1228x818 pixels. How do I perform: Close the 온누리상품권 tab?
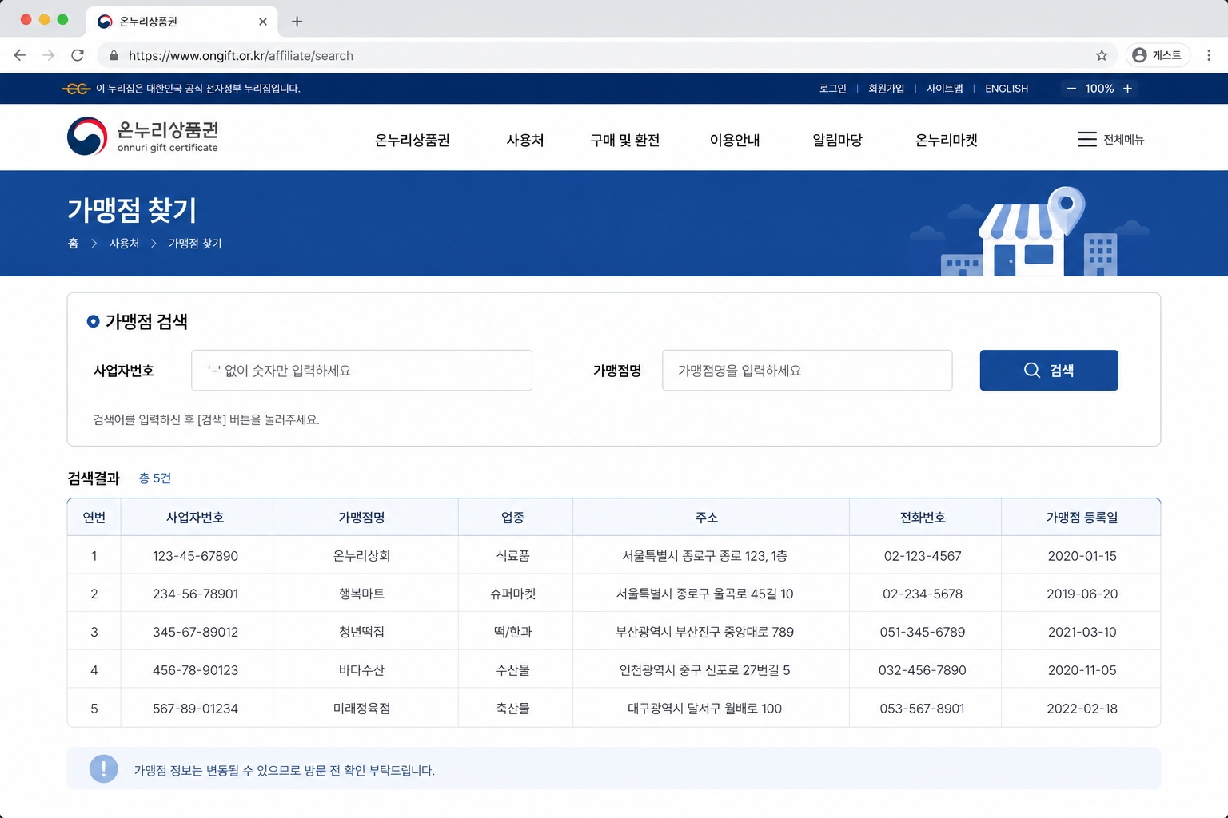point(263,22)
